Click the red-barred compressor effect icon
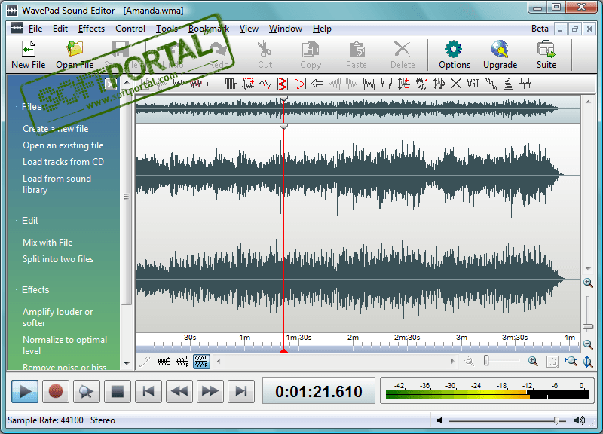This screenshot has width=603, height=434. click(x=283, y=84)
